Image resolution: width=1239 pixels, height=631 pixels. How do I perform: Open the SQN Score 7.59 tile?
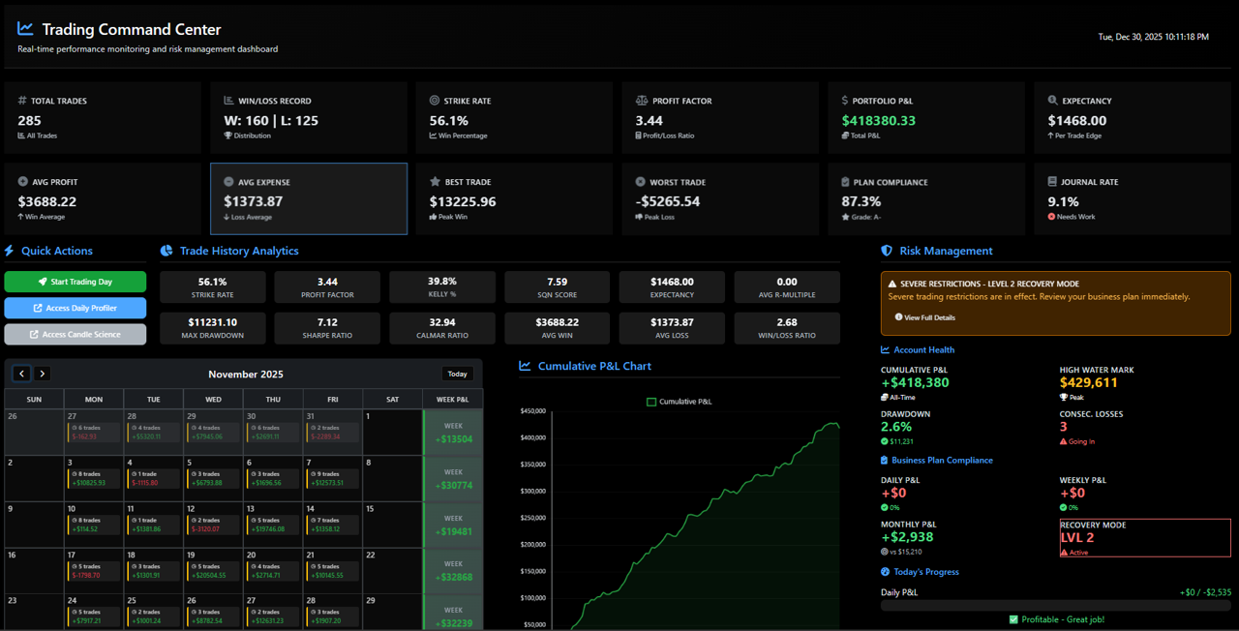558,287
